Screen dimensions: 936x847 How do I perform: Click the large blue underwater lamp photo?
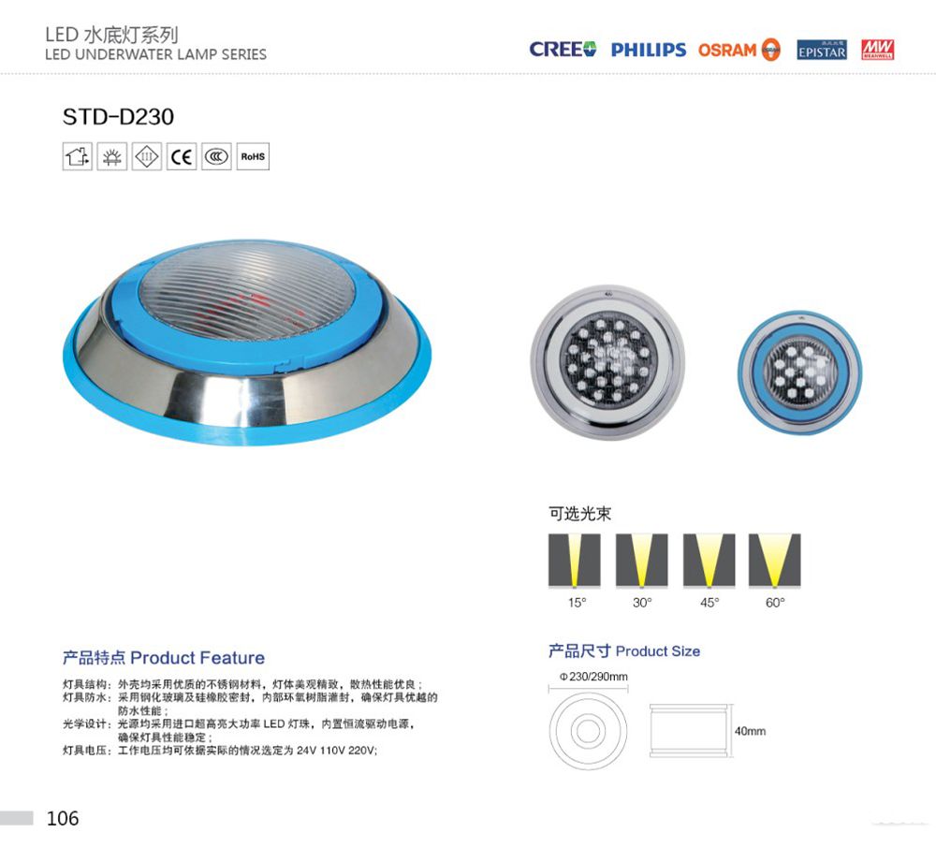pos(247,341)
